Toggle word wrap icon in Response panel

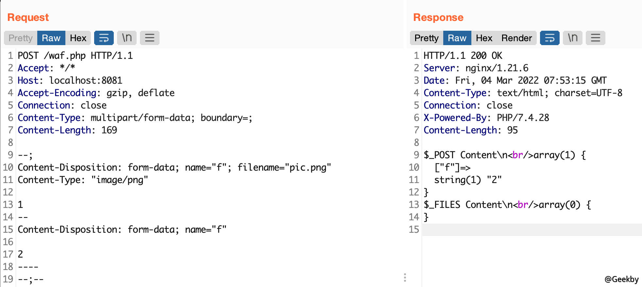click(x=549, y=38)
